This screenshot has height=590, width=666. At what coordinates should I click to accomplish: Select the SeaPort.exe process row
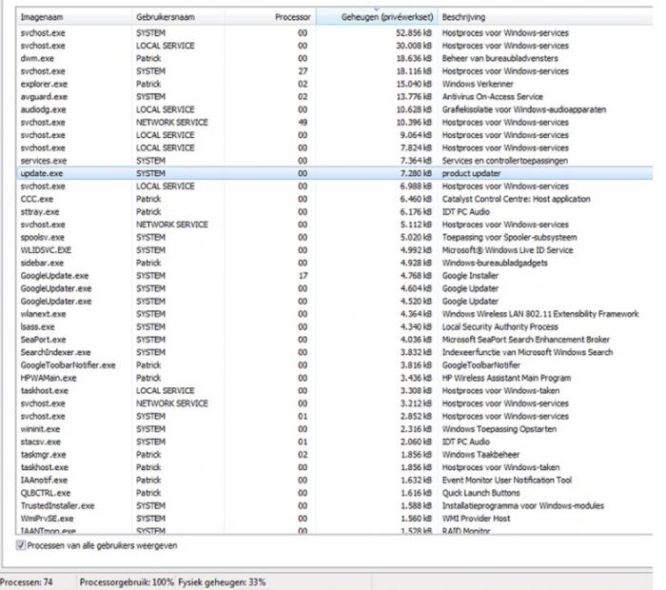[334, 340]
